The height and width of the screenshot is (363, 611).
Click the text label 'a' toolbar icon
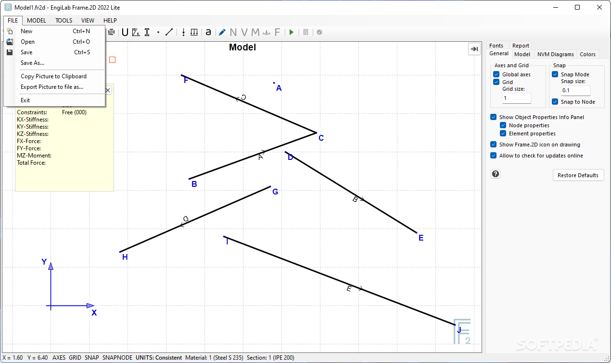coord(208,32)
